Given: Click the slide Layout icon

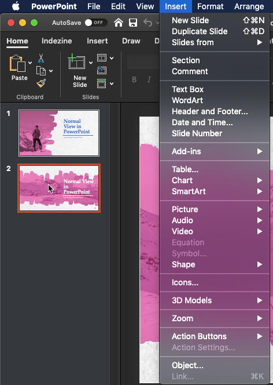Looking at the screenshot, I should coord(102,58).
